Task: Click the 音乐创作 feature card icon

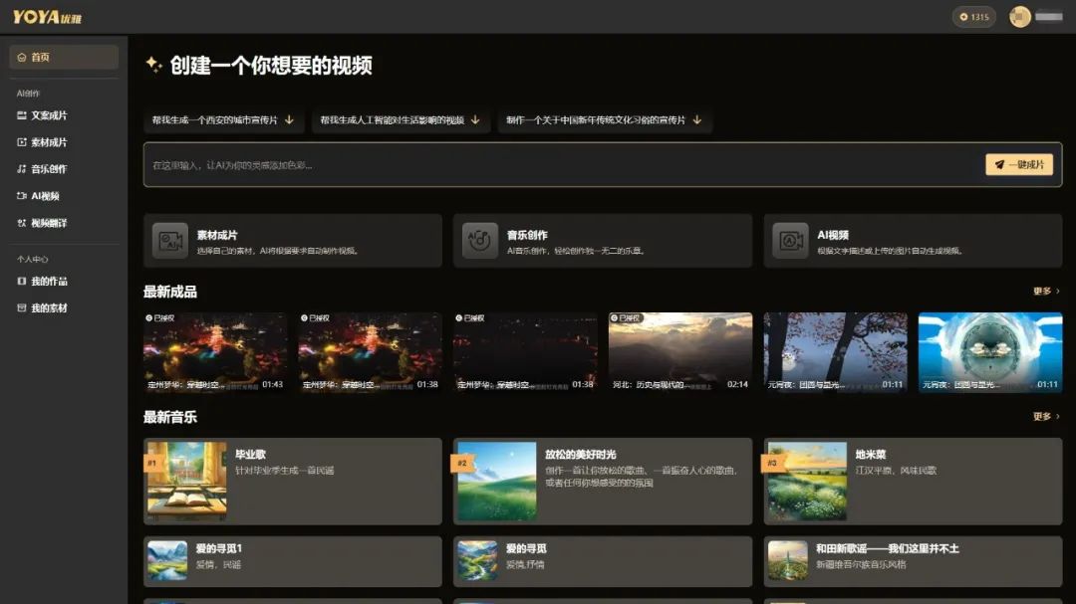Action: [x=480, y=241]
